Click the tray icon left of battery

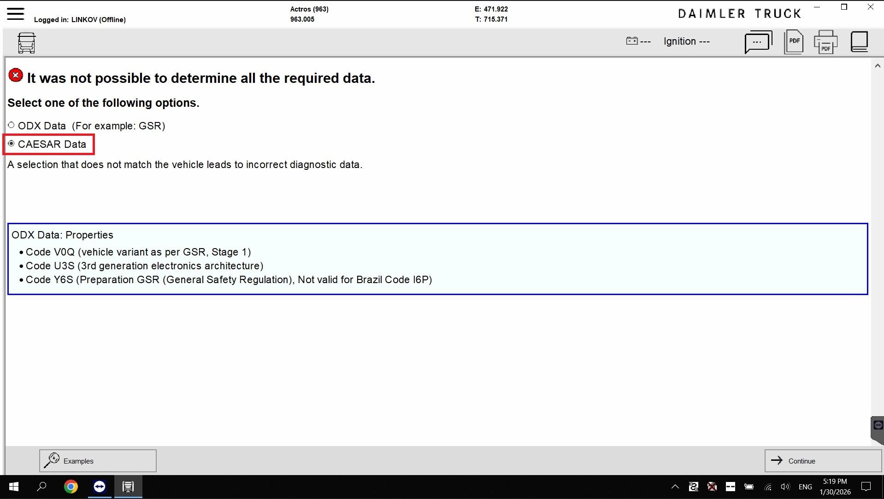[731, 487]
